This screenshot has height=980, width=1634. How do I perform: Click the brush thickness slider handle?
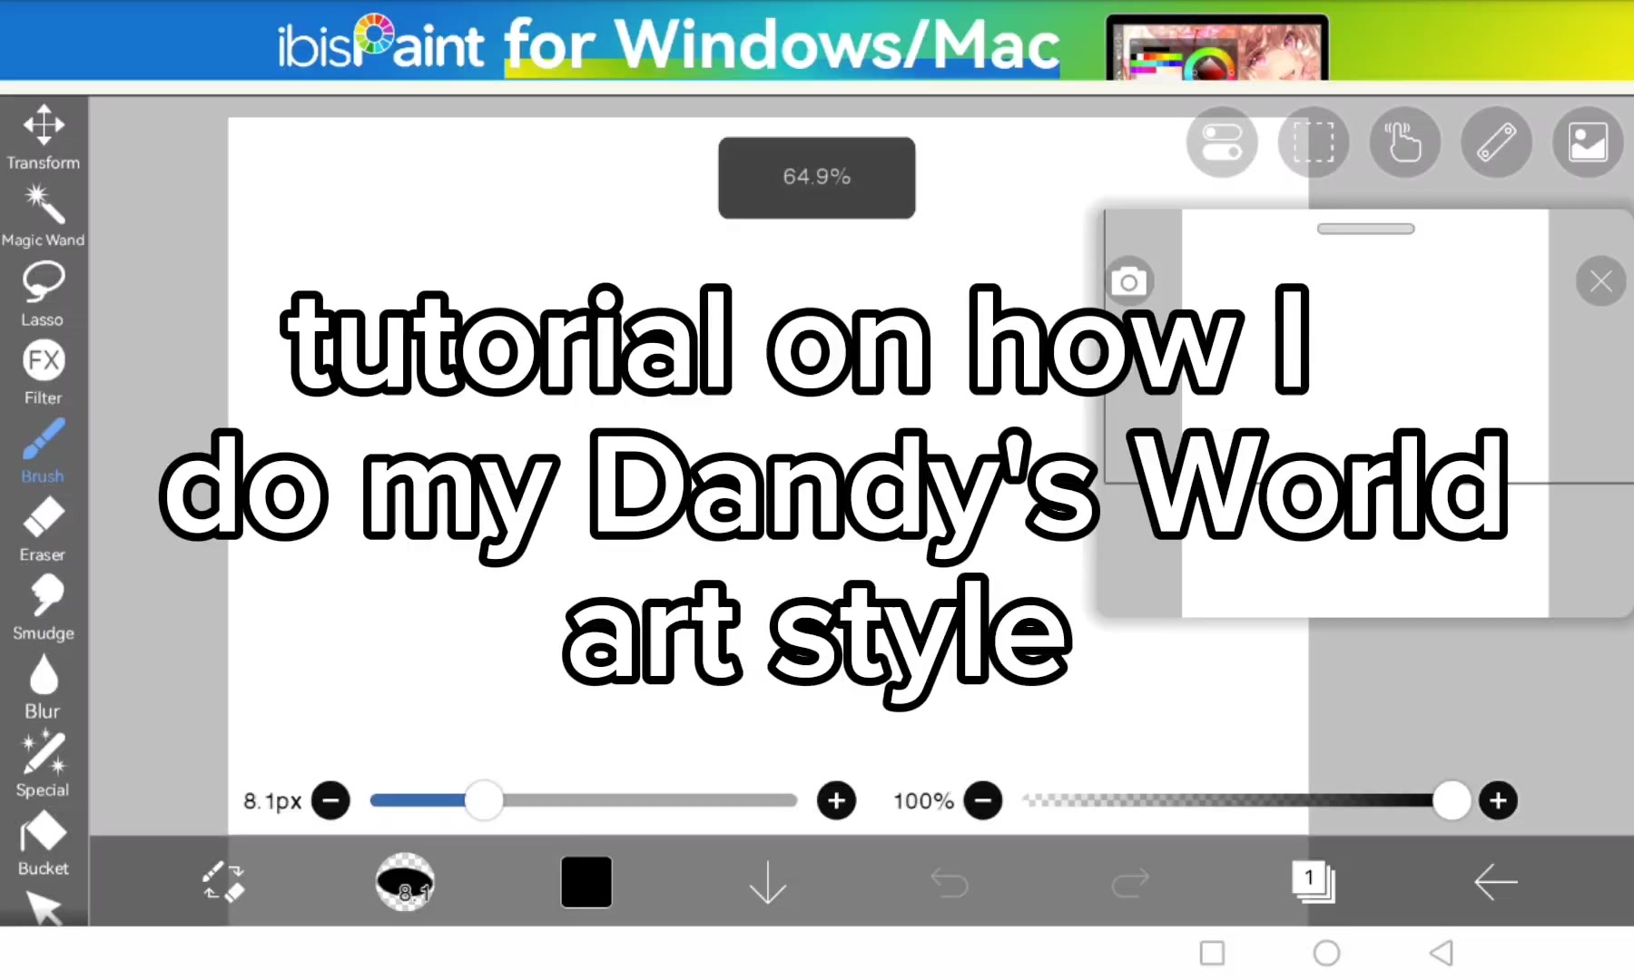pyautogui.click(x=484, y=800)
